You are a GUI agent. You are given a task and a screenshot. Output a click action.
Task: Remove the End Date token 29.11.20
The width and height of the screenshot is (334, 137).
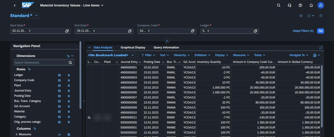pyautogui.click(x=94, y=31)
